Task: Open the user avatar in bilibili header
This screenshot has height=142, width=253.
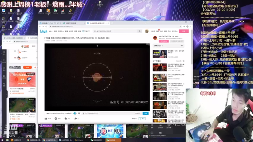Action: (x=146, y=31)
